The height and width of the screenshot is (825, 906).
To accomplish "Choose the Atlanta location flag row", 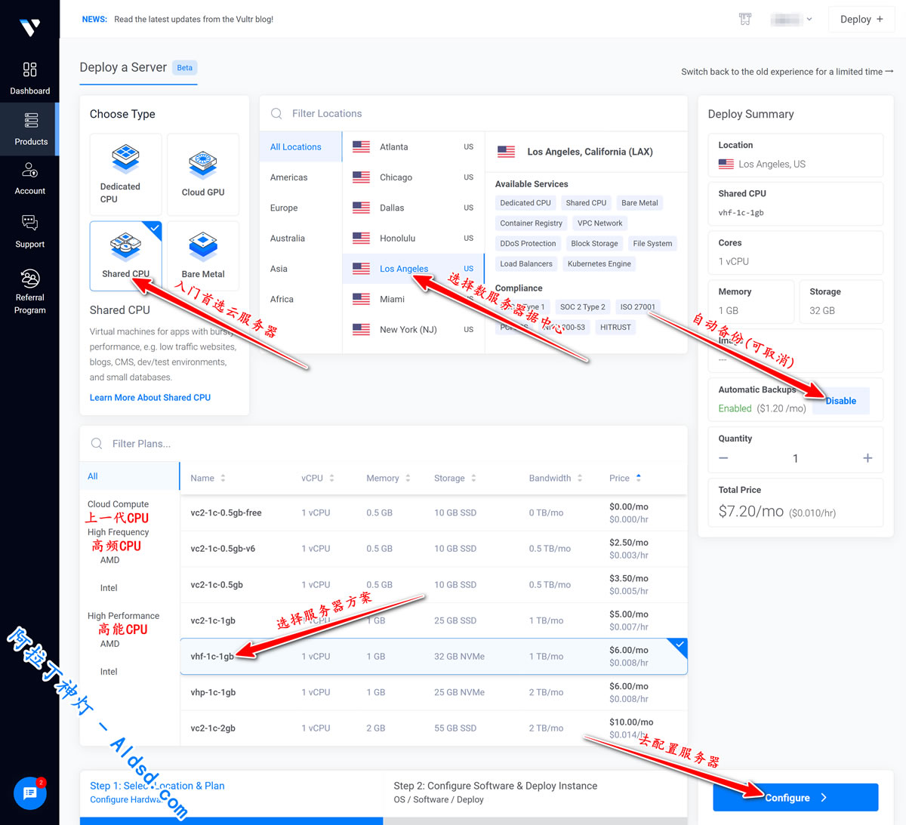I will [x=413, y=147].
